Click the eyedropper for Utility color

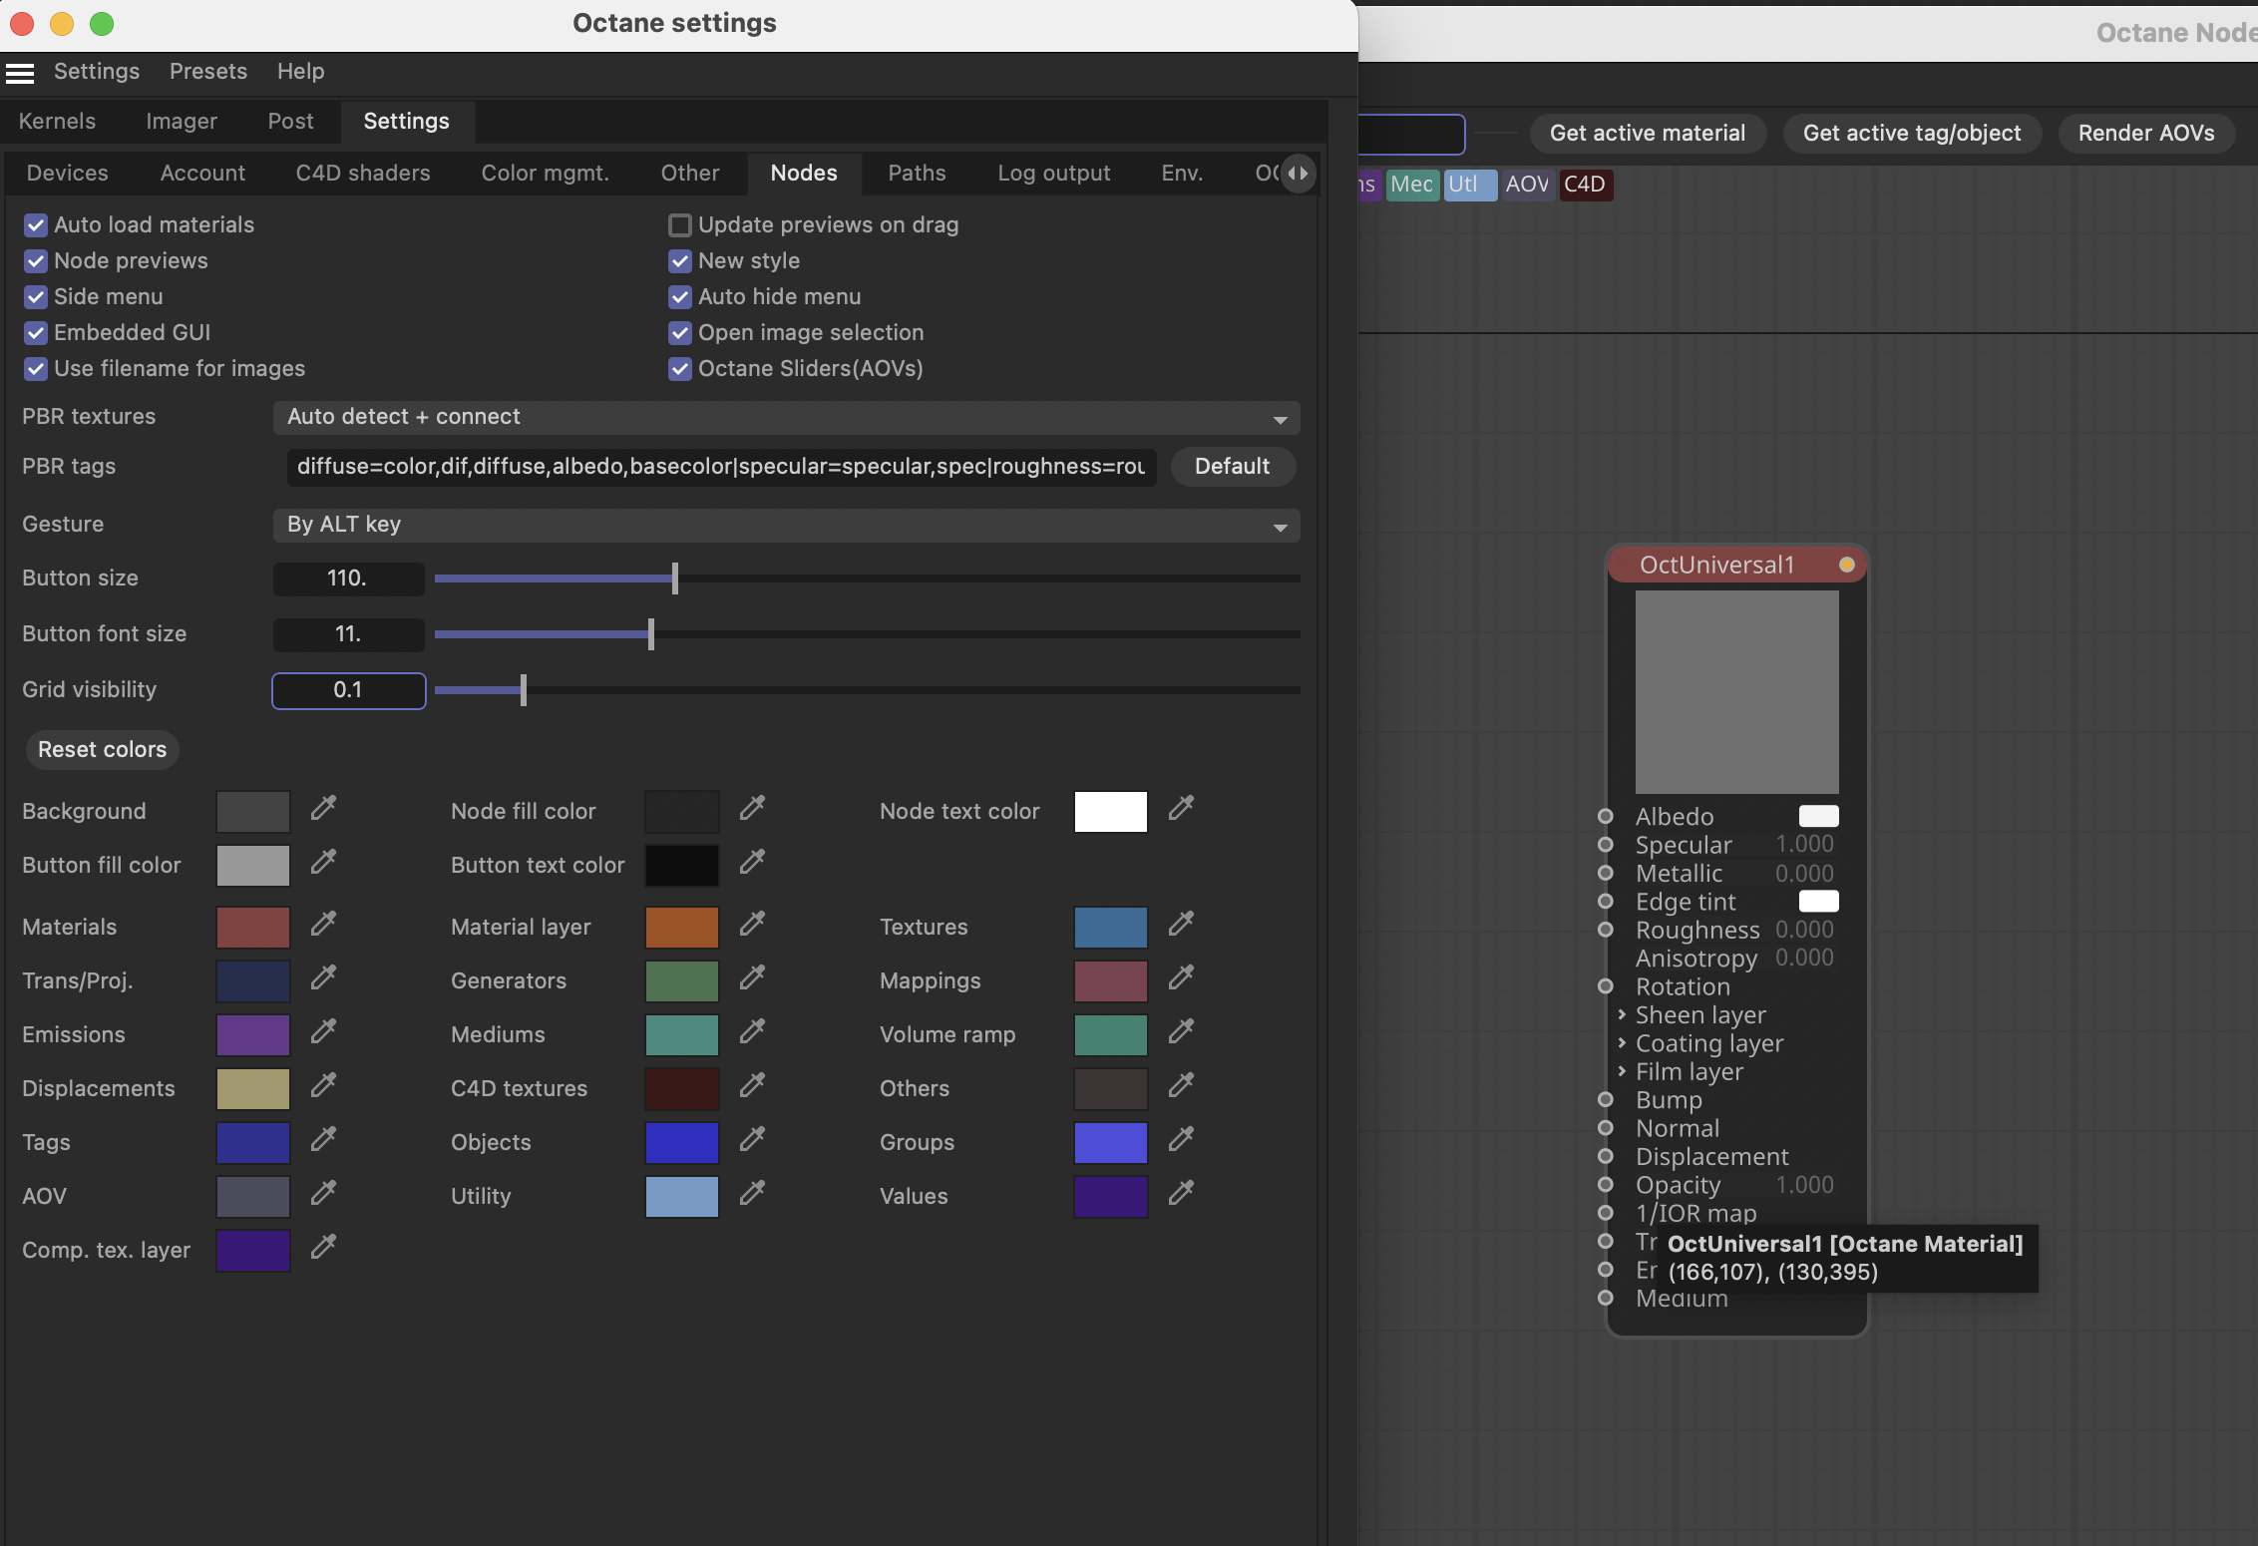point(752,1193)
